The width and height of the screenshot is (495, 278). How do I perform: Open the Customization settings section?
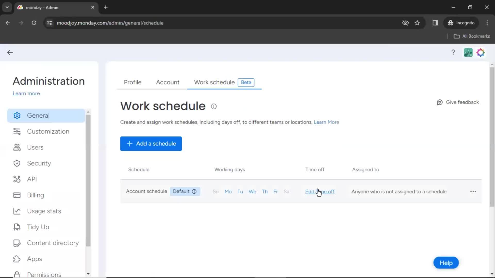point(48,131)
